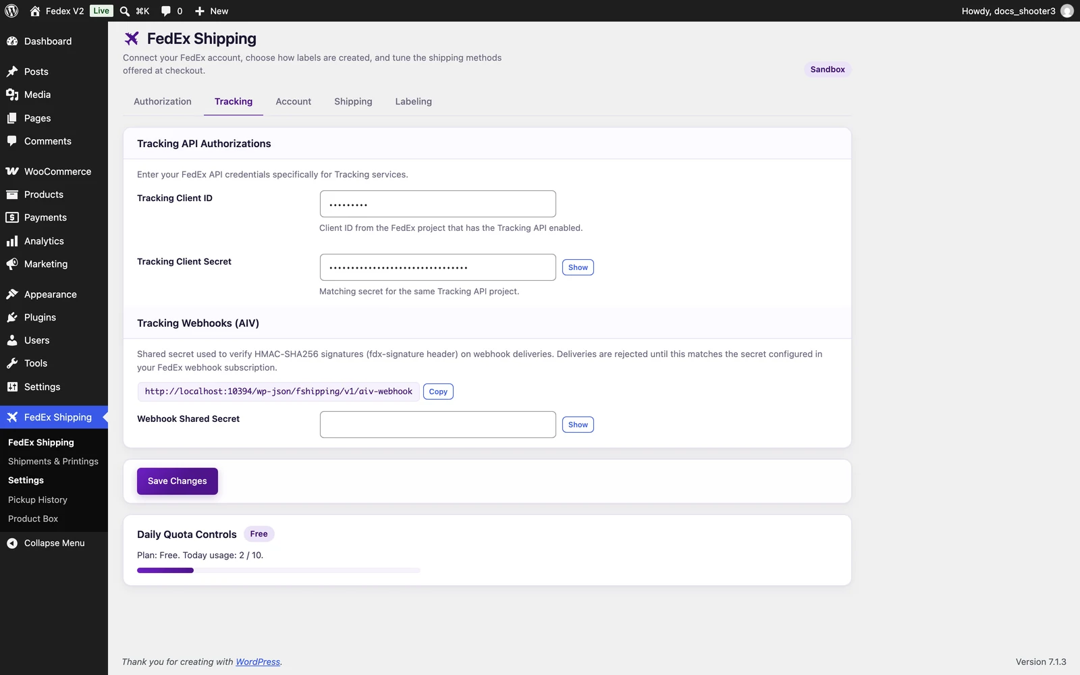Screen dimensions: 1080x675
Task: Click the Marketing megaphone icon
Action: [x=12, y=264]
